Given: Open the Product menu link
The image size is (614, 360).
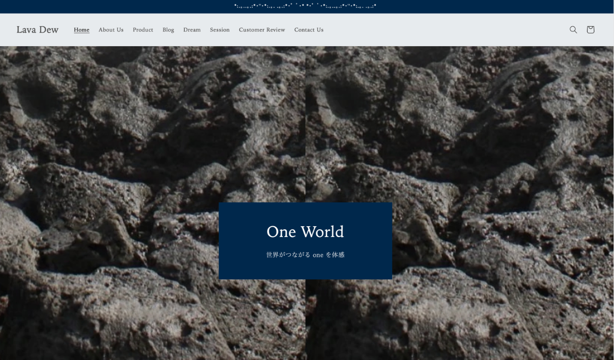Looking at the screenshot, I should tap(143, 30).
